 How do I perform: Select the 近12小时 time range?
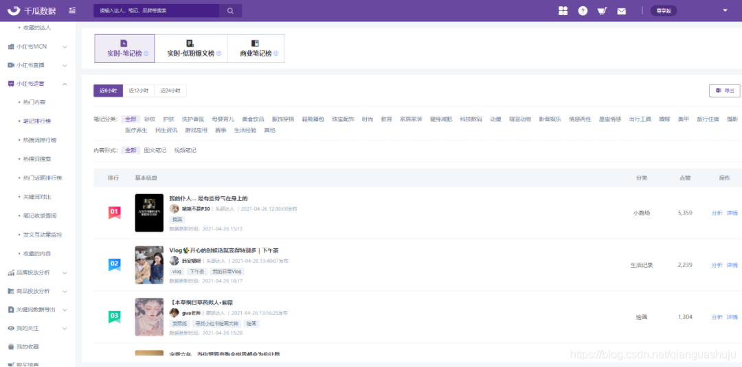click(139, 91)
